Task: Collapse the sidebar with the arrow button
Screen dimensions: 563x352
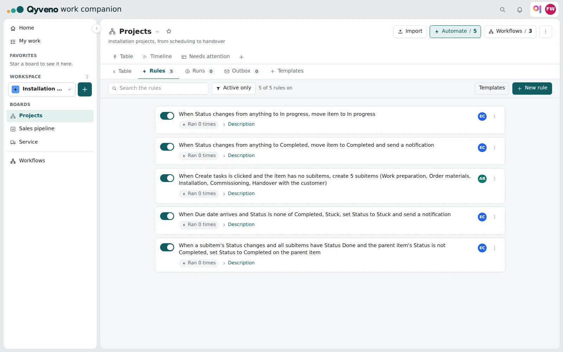Action: click(96, 29)
